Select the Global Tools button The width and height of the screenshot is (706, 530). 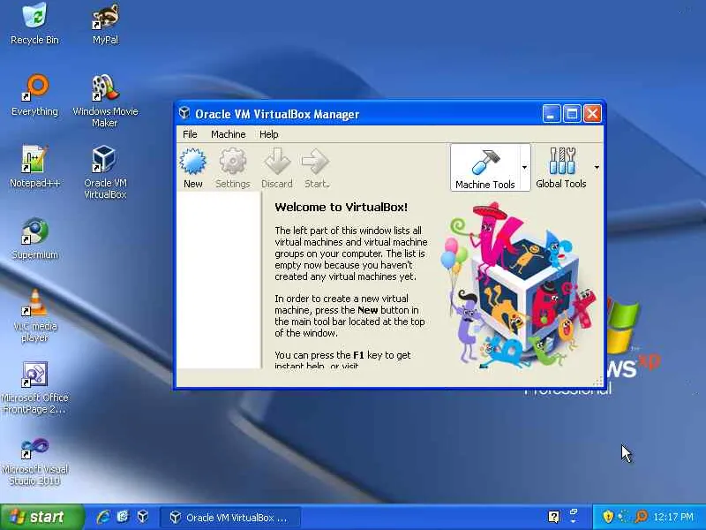[x=561, y=168]
